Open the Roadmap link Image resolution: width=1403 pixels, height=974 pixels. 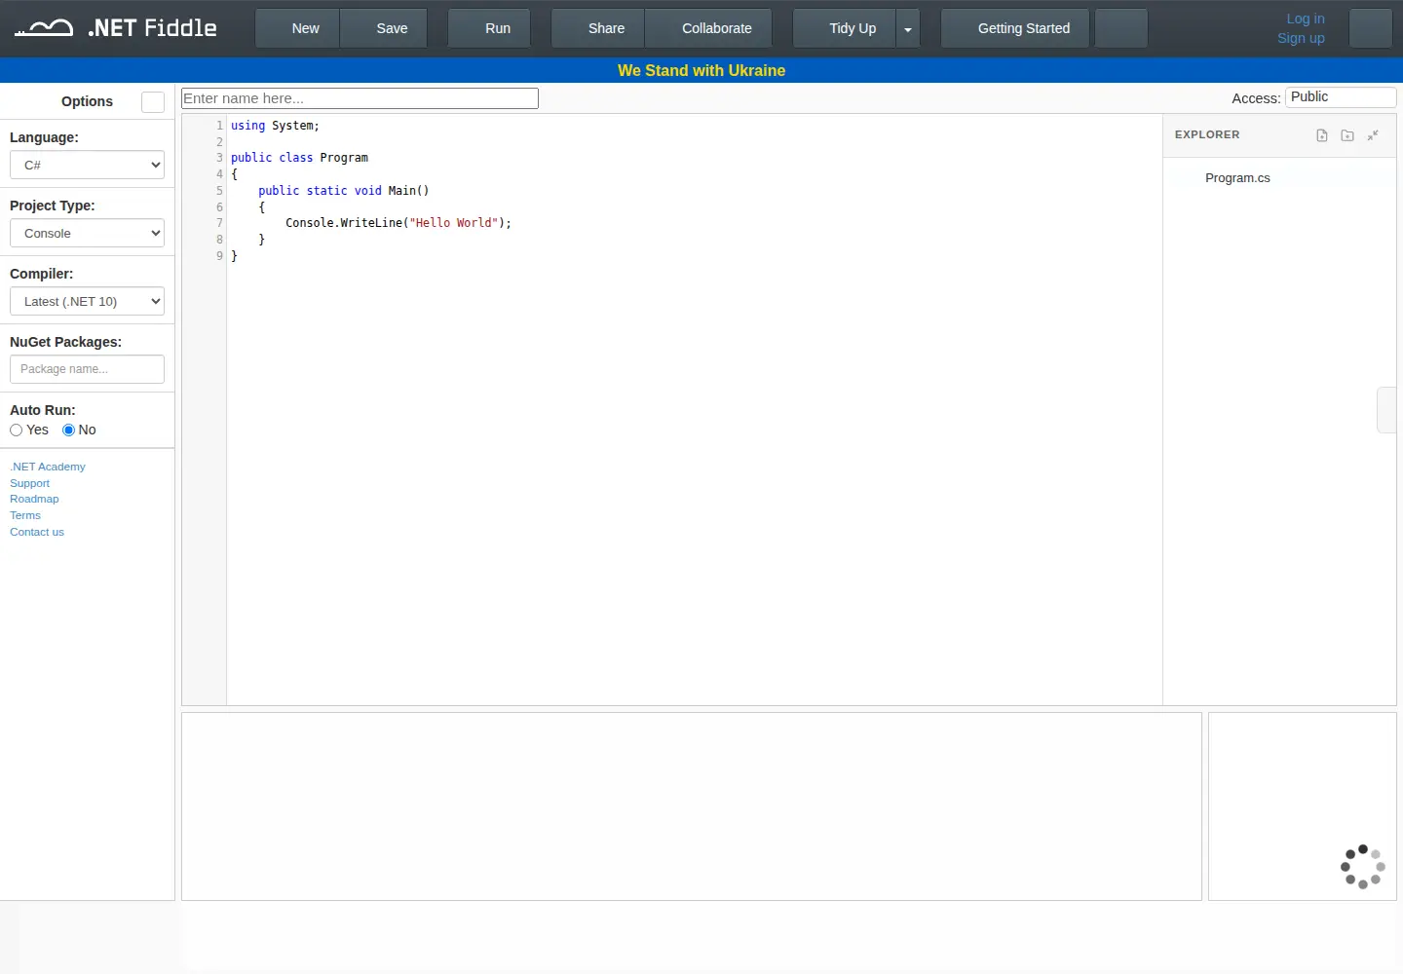(34, 499)
